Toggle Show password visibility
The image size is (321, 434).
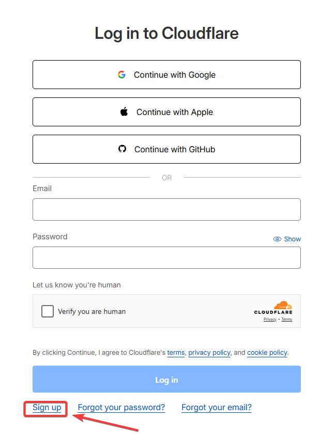tap(292, 239)
